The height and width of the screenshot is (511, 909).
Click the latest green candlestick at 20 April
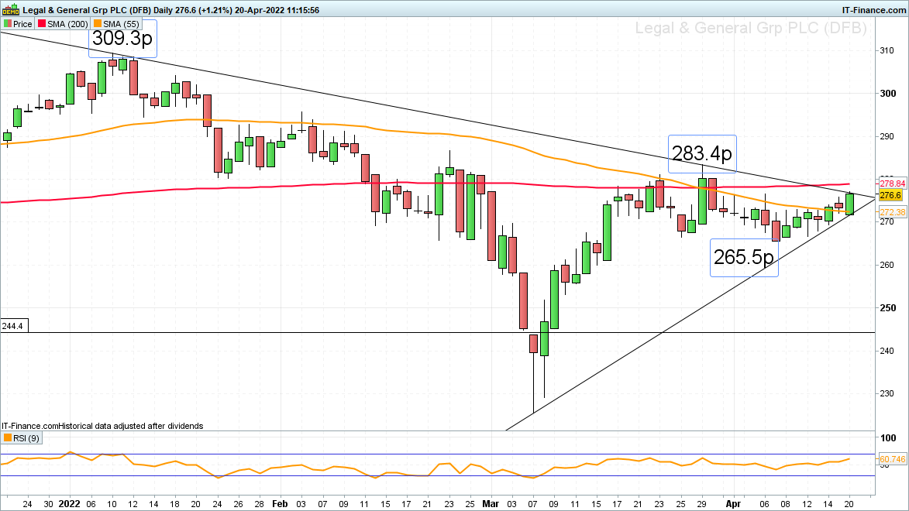tap(850, 204)
